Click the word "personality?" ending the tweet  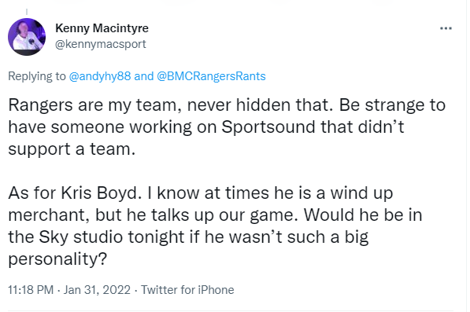[x=57, y=259]
